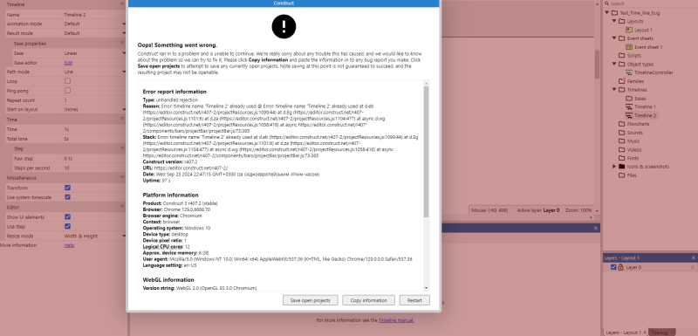This screenshot has width=698, height=336.
Task: Open the Fonts folder icon
Action: click(x=622, y=158)
